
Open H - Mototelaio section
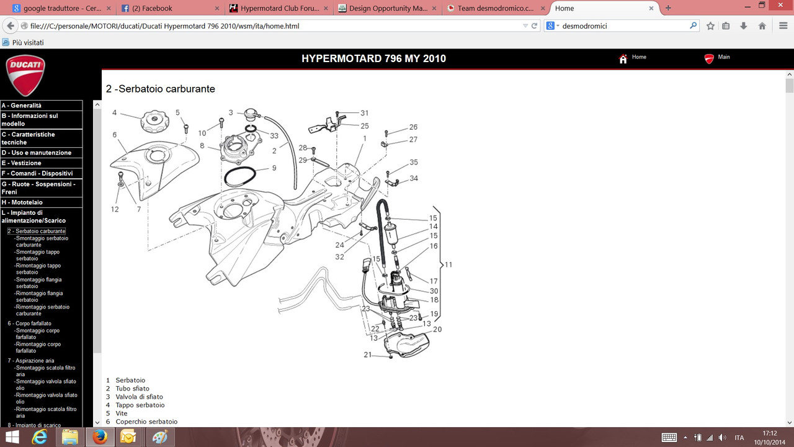41,202
